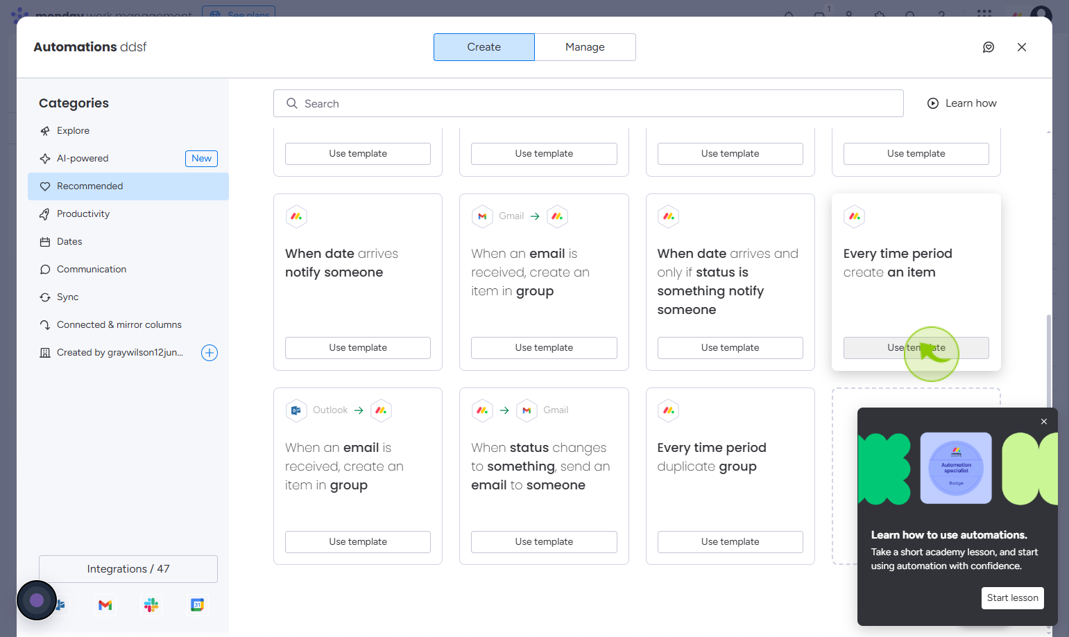Click 'When date arrives notify someone' text
1069x637 pixels.
coord(342,263)
